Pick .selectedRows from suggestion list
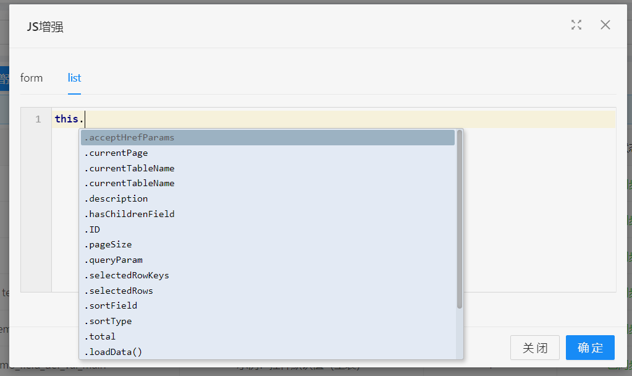632x376 pixels. point(268,291)
